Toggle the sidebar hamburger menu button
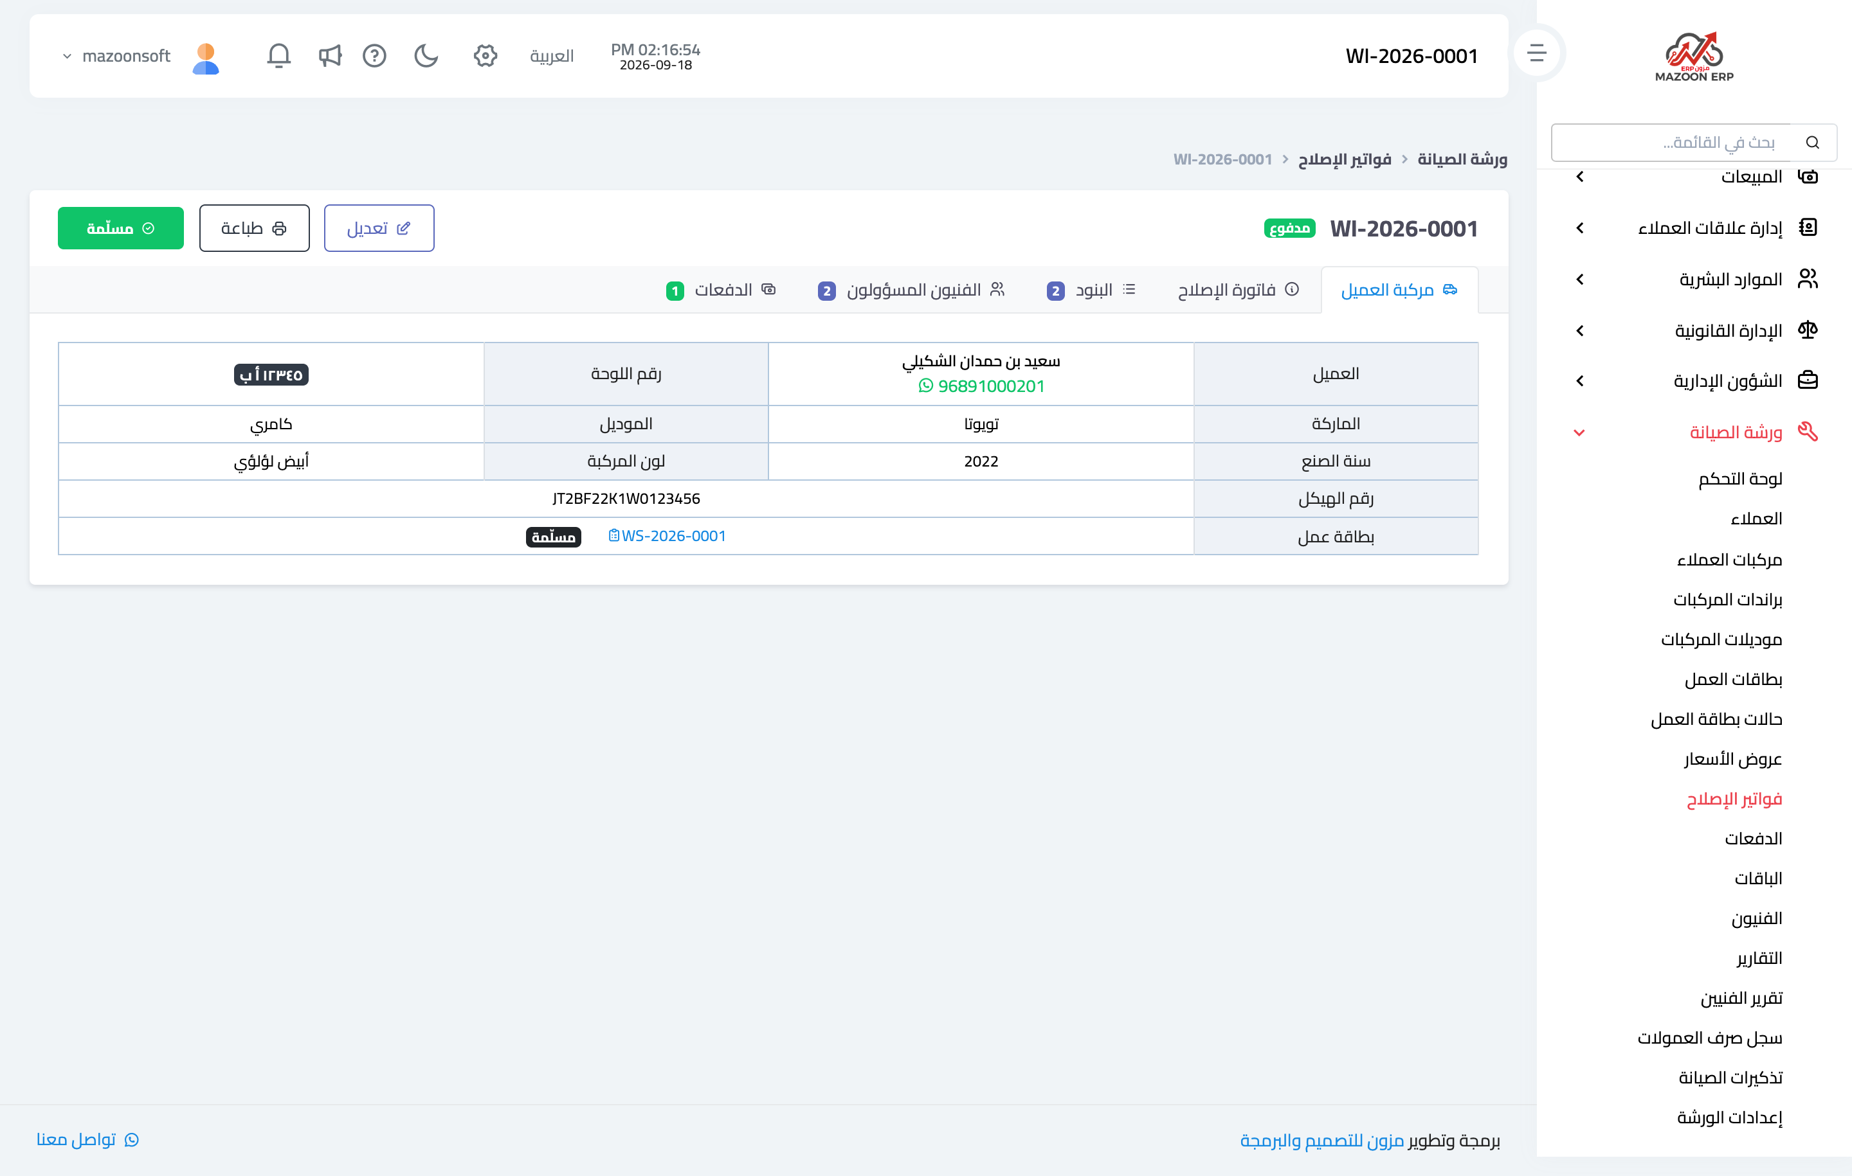Viewport: 1852px width, 1176px height. 1537,53
